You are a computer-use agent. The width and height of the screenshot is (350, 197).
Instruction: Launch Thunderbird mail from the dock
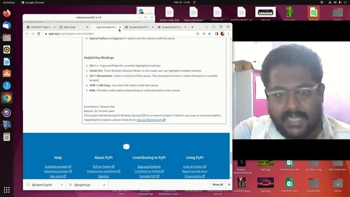tap(7, 26)
